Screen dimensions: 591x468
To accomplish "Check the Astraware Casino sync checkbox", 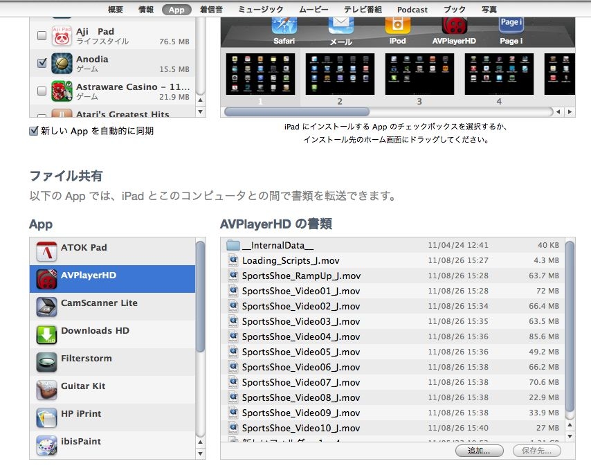I will (42, 91).
